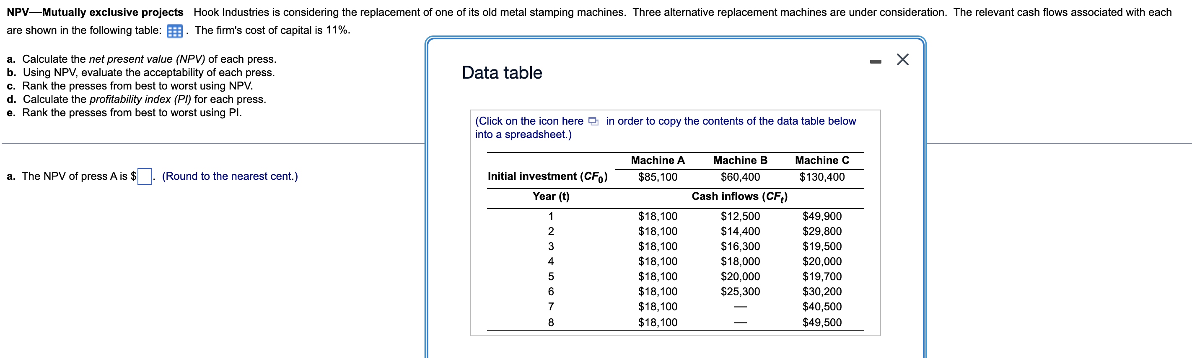Click Machine A year 8 value $18,100
Image resolution: width=1192 pixels, height=358 pixels.
click(x=658, y=322)
